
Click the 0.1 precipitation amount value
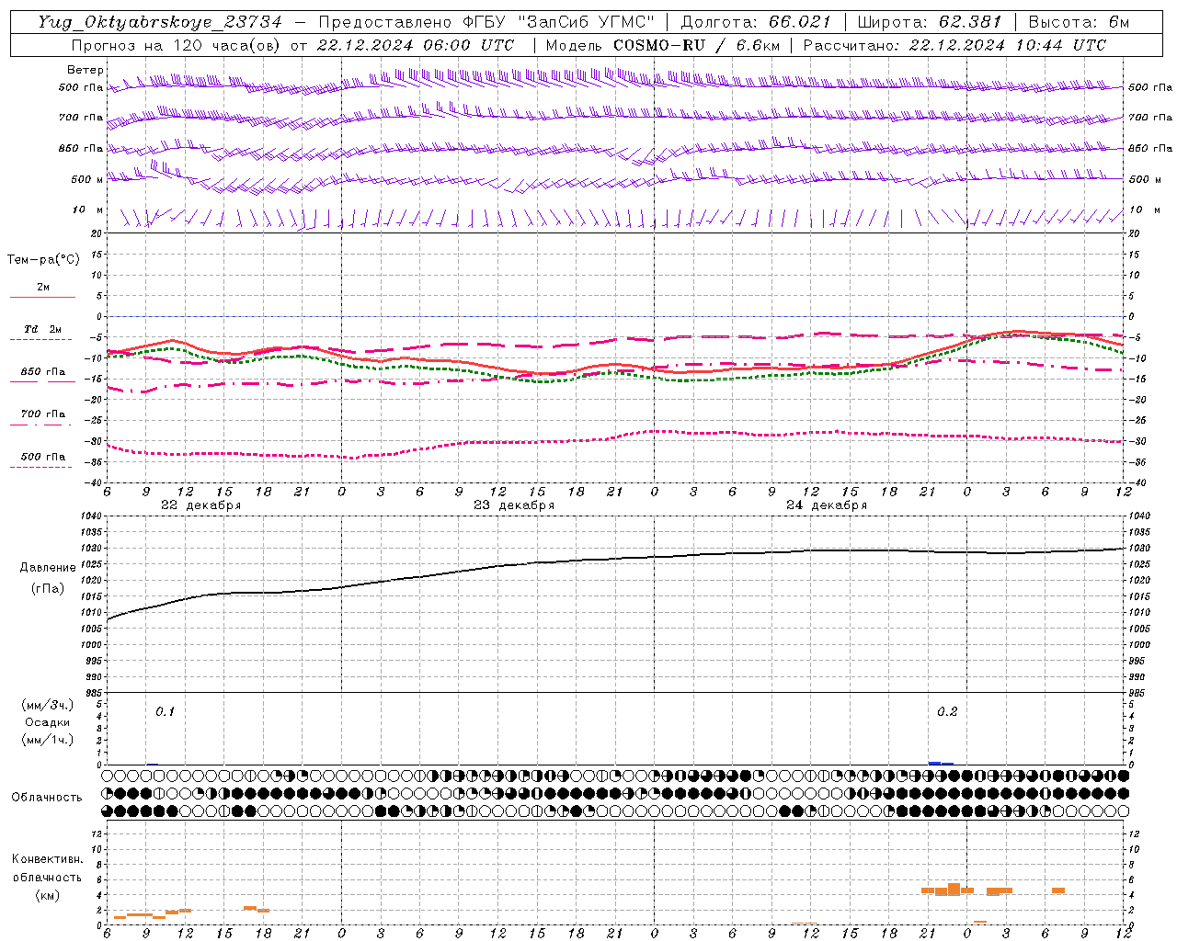click(x=165, y=712)
